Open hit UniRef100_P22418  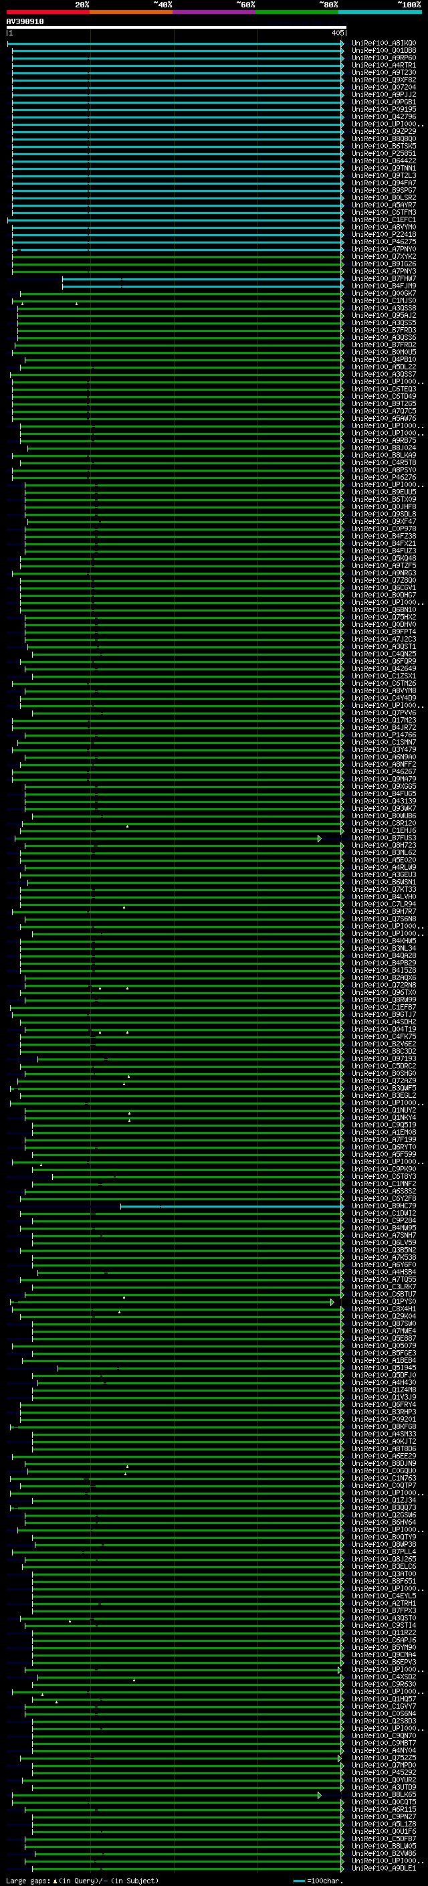coord(384,234)
